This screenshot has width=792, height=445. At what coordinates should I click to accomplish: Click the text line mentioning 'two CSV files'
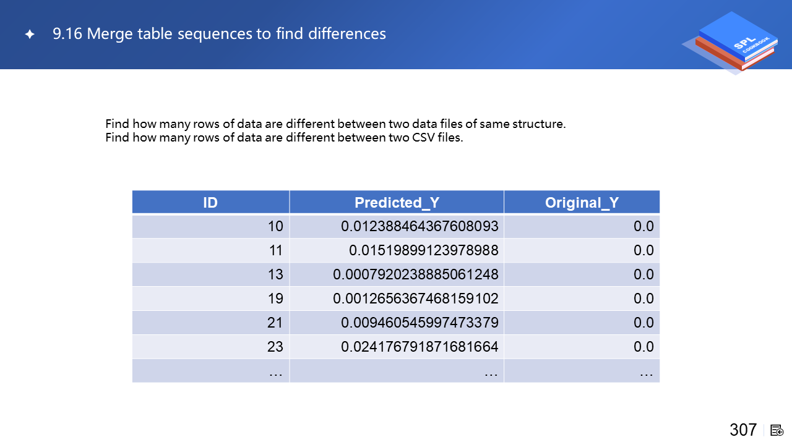tap(284, 137)
